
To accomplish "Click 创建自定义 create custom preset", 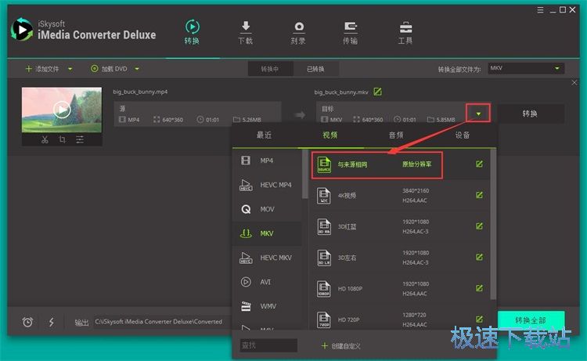I will click(x=341, y=346).
